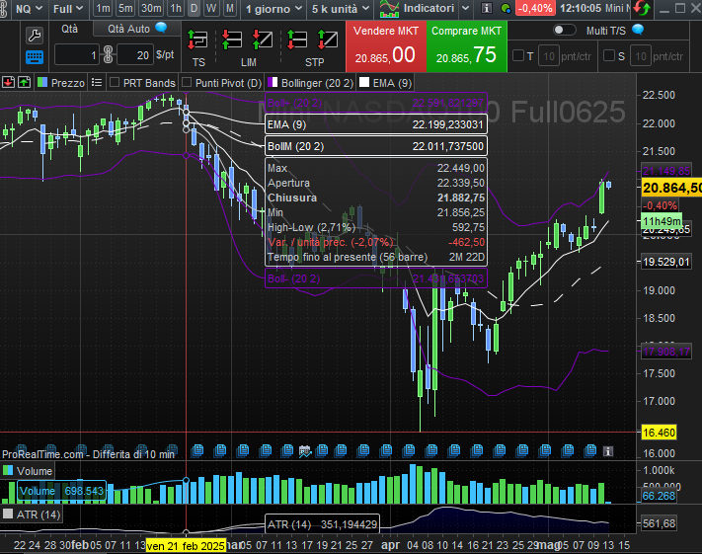Screen dimensions: 702x554
Task: Click the Prezzo blue color swatch
Action: pyautogui.click(x=41, y=82)
